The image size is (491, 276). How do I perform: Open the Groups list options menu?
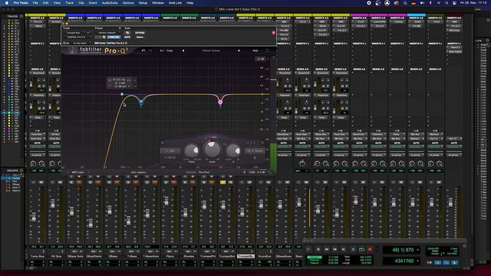(x=21, y=170)
